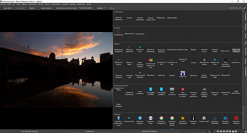Viewport: 247px width, 133px height.
Task: Click Guardar cambios button
Action: 45,8
